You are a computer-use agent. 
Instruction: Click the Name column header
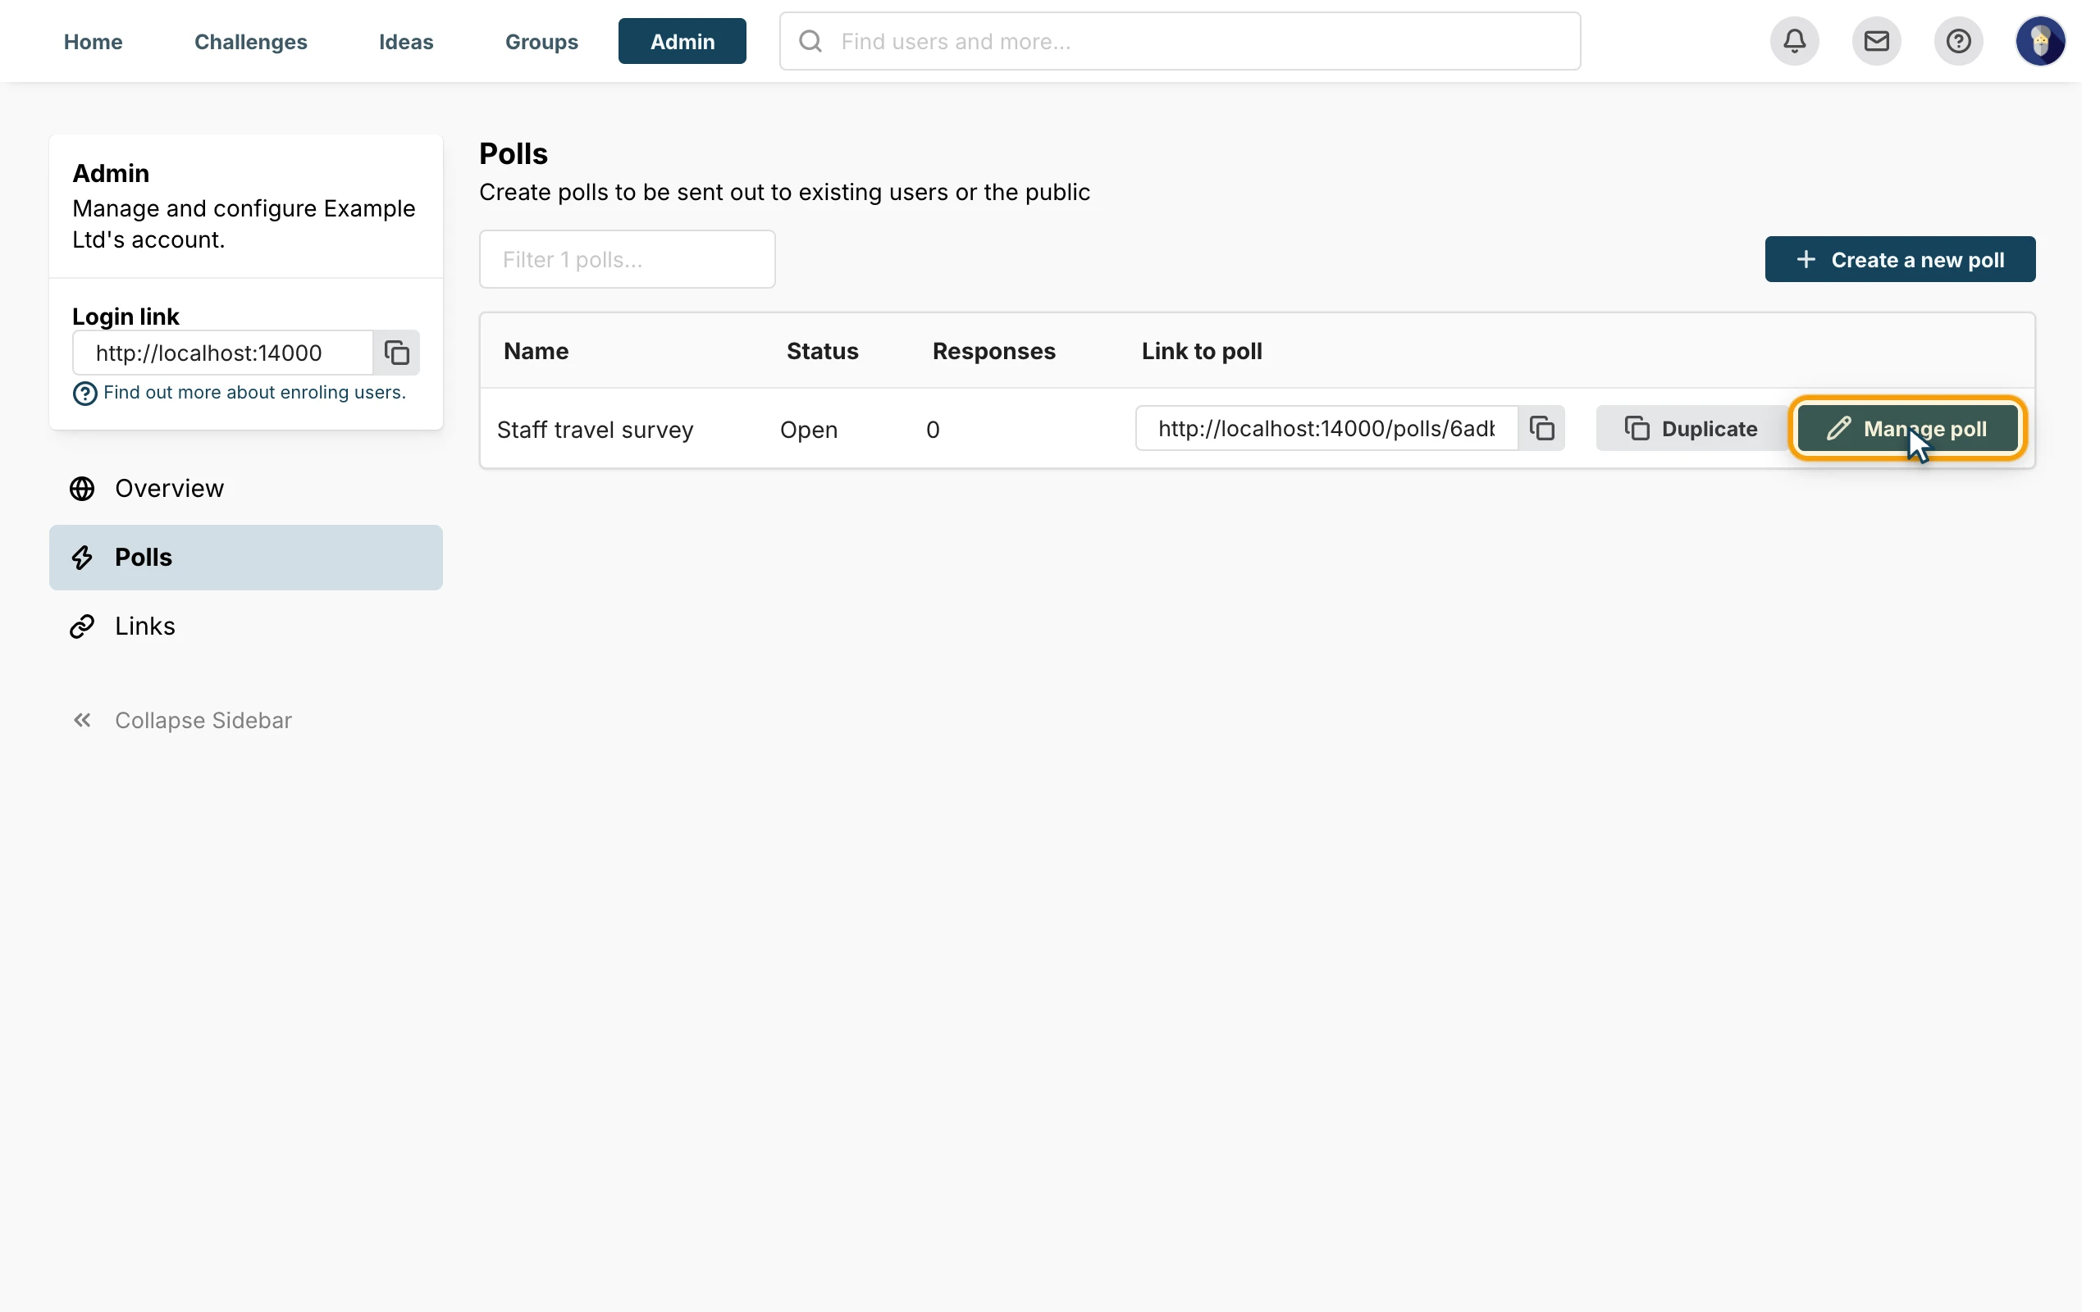(536, 351)
